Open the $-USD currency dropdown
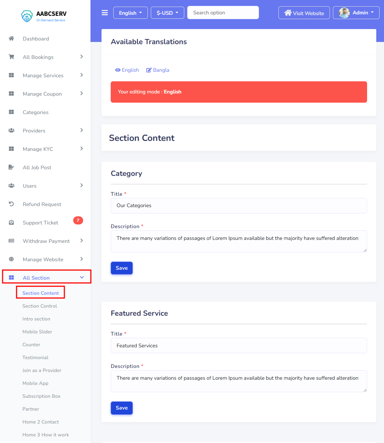This screenshot has width=384, height=443. 167,13
